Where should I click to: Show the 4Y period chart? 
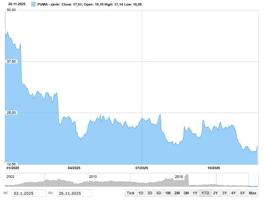(x=233, y=193)
